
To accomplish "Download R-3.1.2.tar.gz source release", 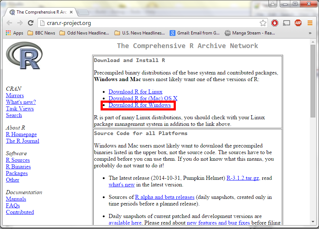I will coord(243,178).
